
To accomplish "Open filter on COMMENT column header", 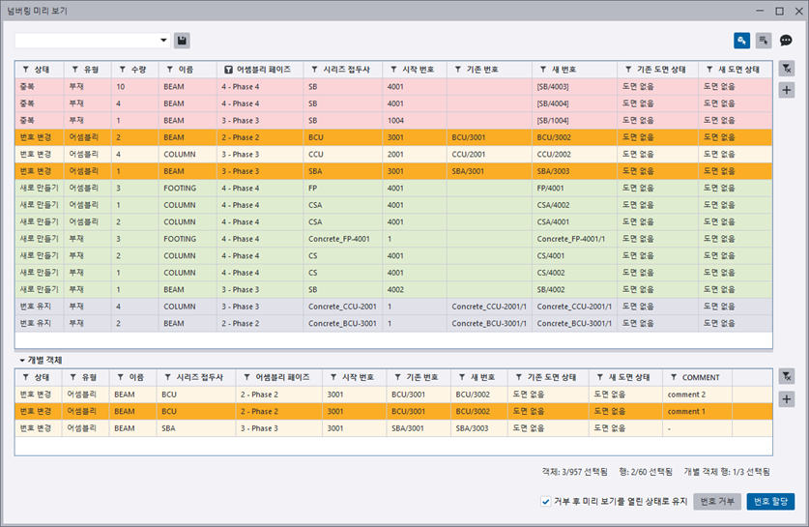I will click(x=674, y=377).
